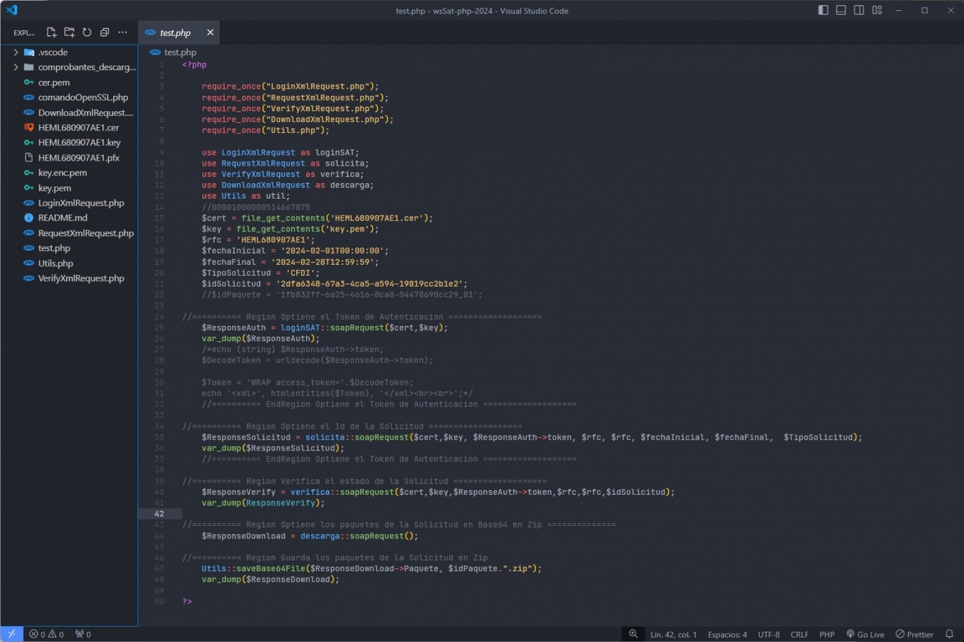
Task: Show errors and warnings problems panel
Action: pyautogui.click(x=46, y=634)
